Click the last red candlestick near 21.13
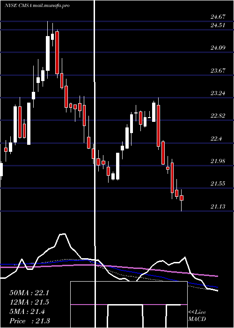 pos(182,198)
